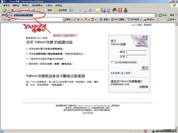178x133 pixels.
Task: Click the Google toolbar multicolored squares icon
Action: [x=93, y=19]
